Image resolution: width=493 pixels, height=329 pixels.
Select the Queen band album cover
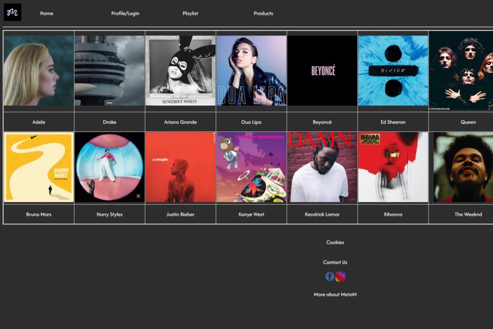(x=461, y=70)
